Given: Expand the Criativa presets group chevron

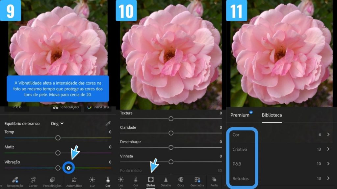Looking at the screenshot, I should coord(328,149).
